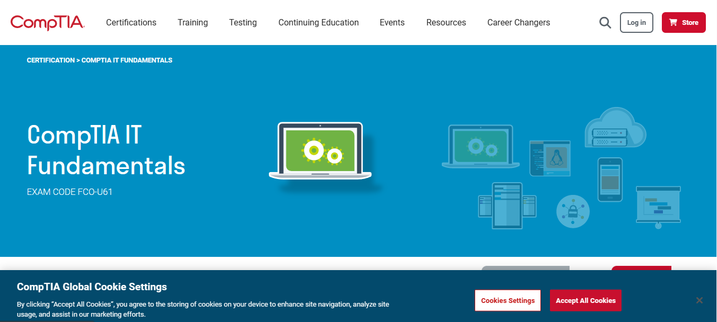Screen dimensions: 717x322
Task: Accept All Cookies
Action: pyautogui.click(x=585, y=300)
